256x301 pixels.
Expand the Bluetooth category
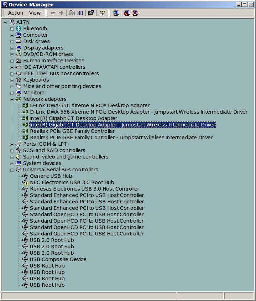pyautogui.click(x=12, y=29)
